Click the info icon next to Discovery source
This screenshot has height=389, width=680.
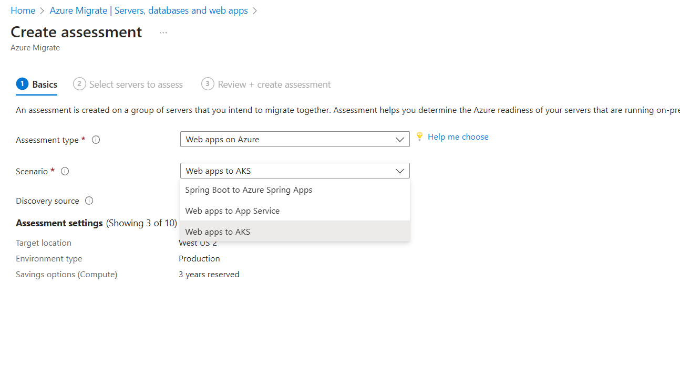coord(89,200)
